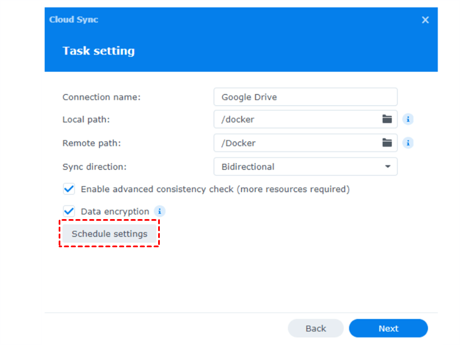Image resolution: width=460 pixels, height=345 pixels.
Task: Click the Cloud Sync window title
Action: tap(74, 20)
